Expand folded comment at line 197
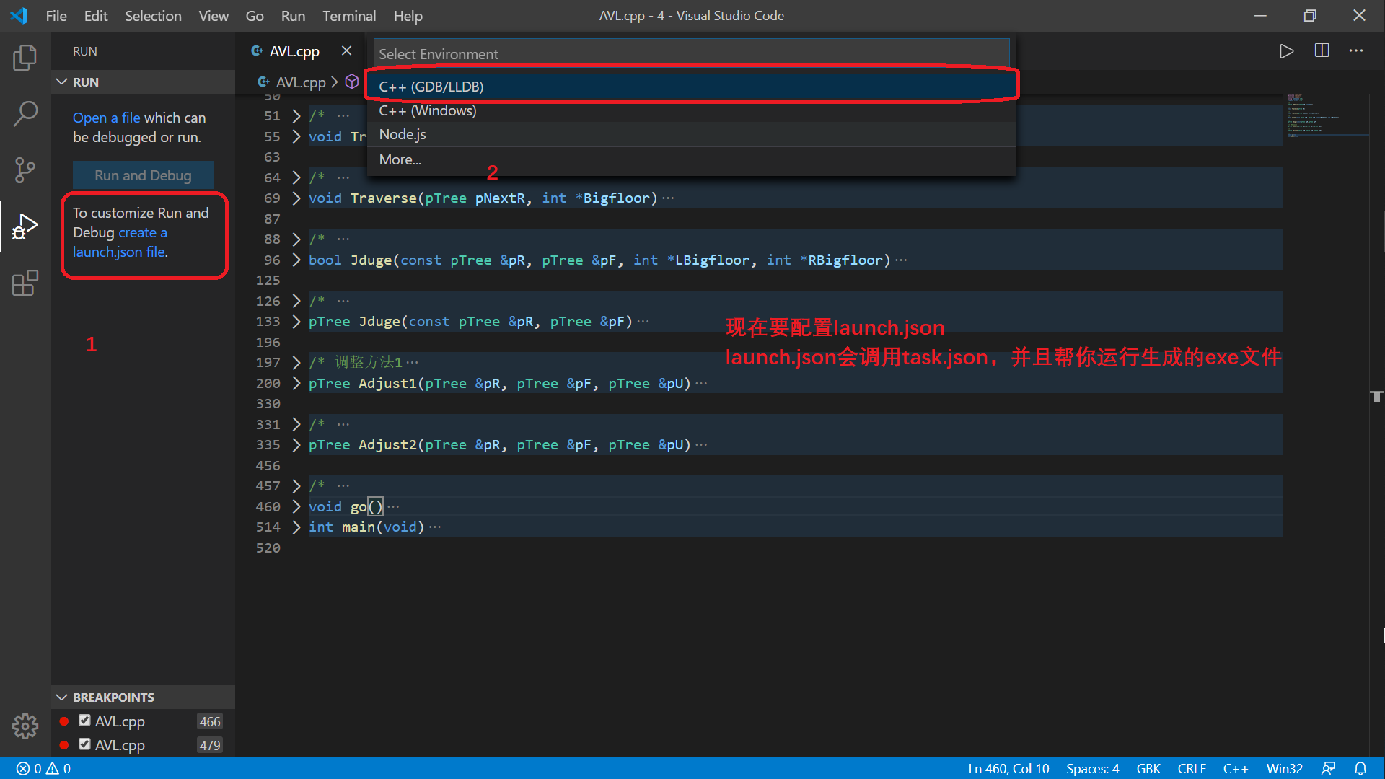 coord(296,363)
